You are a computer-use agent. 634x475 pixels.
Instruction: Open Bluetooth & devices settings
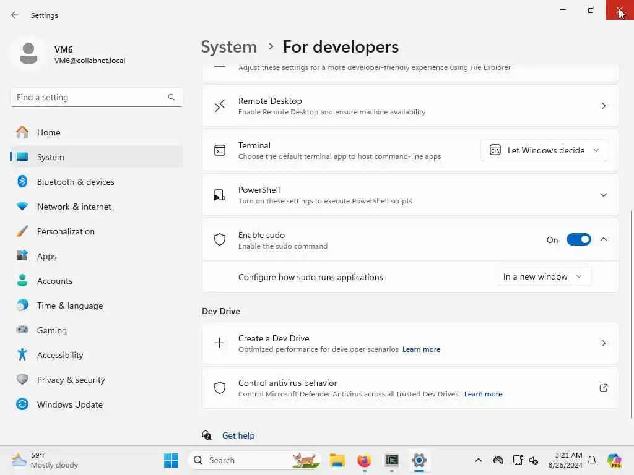click(96, 182)
